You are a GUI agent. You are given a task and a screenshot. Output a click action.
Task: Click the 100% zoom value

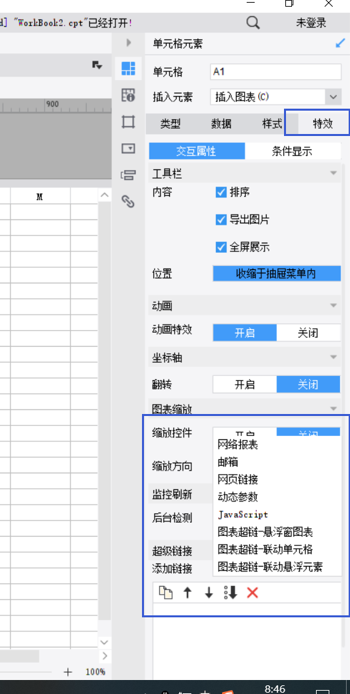[95, 672]
